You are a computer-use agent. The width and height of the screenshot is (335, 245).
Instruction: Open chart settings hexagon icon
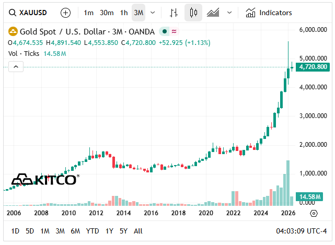click(x=314, y=213)
